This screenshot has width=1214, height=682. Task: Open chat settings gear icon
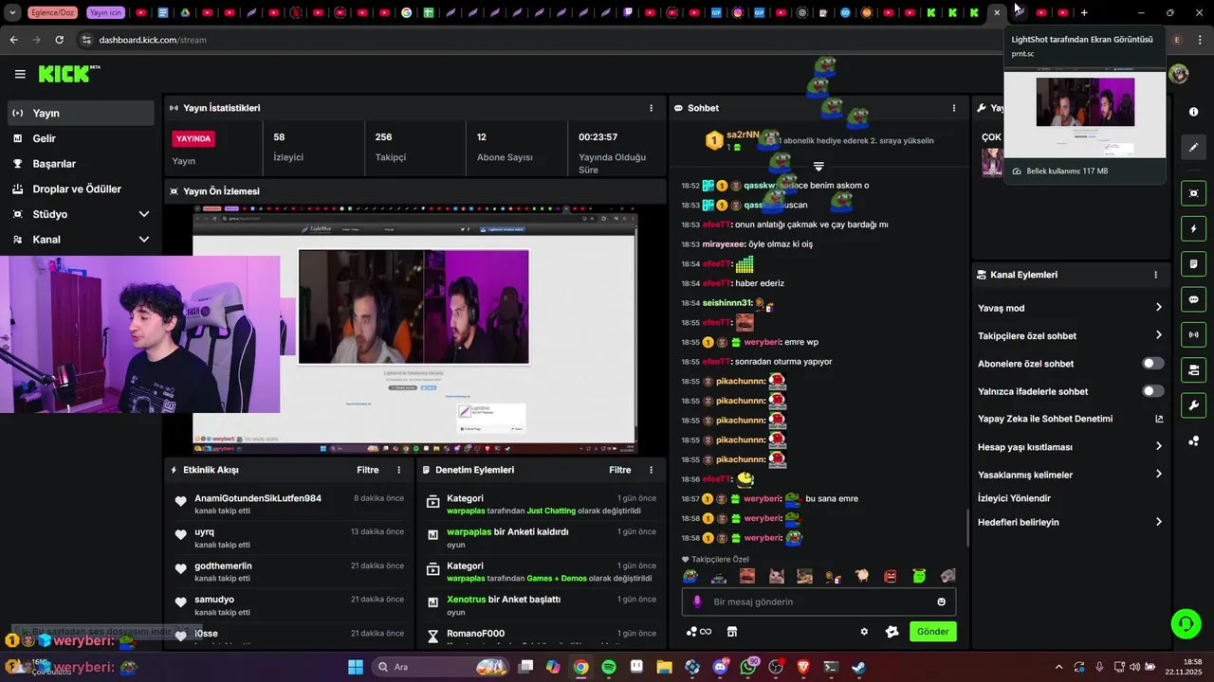tap(864, 632)
